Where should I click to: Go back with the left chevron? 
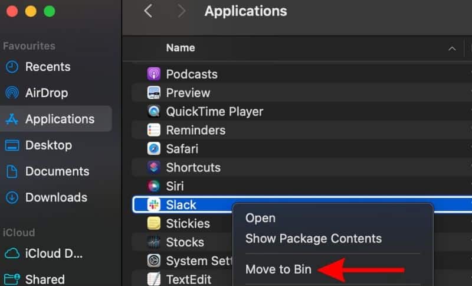click(x=148, y=11)
